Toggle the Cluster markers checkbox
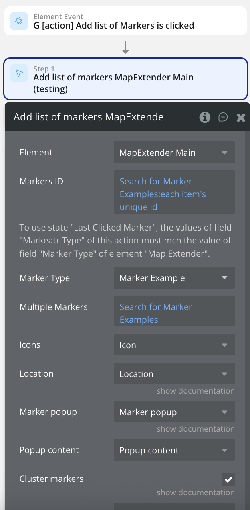This screenshot has width=250, height=510. (228, 479)
